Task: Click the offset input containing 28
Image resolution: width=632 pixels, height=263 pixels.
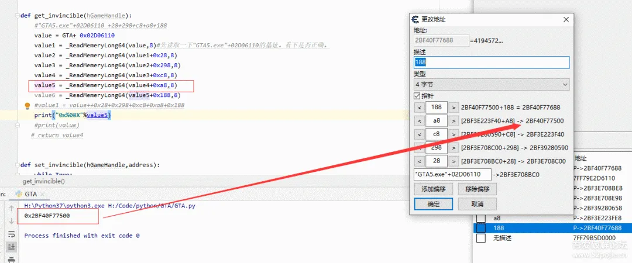Action: (436, 161)
